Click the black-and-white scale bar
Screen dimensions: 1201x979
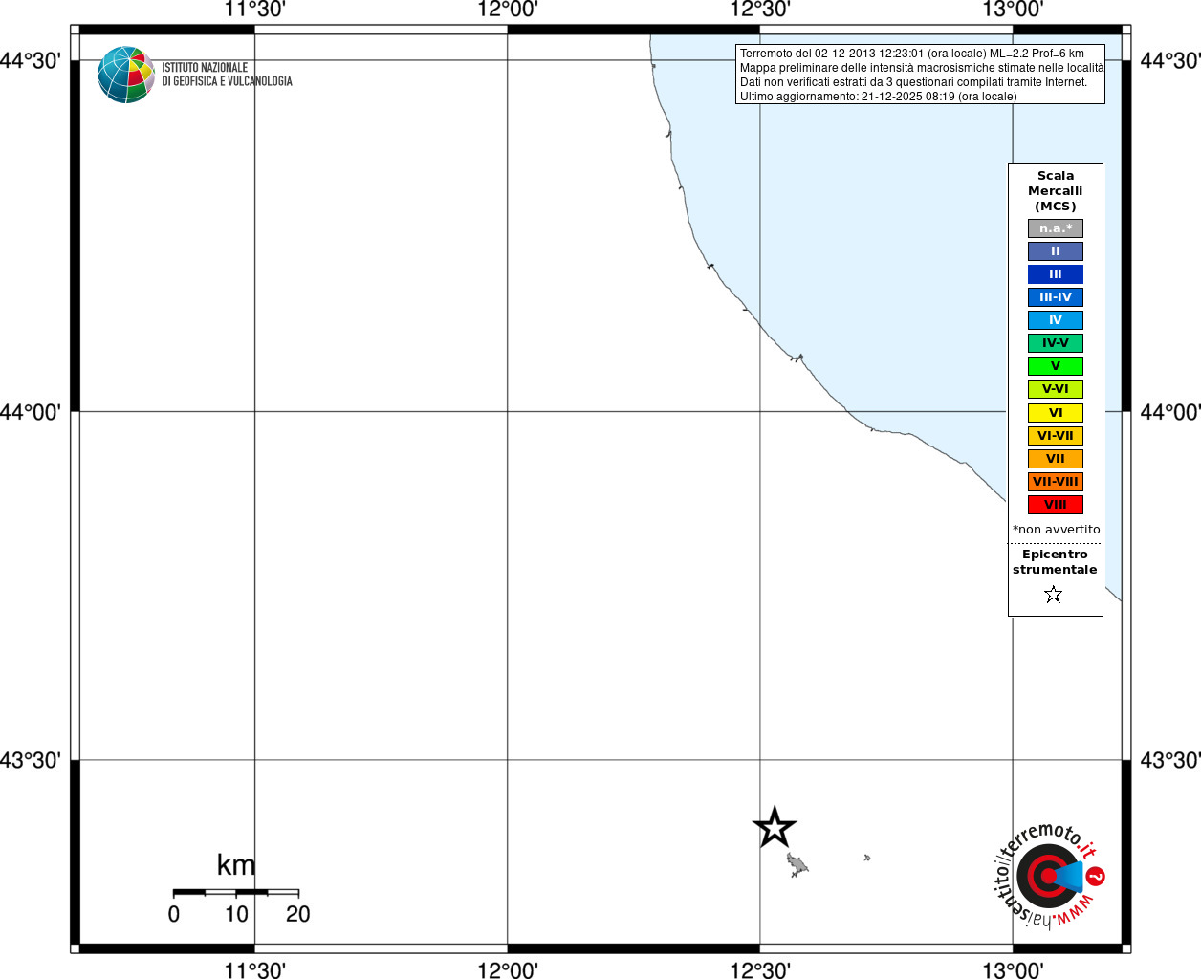236,892
